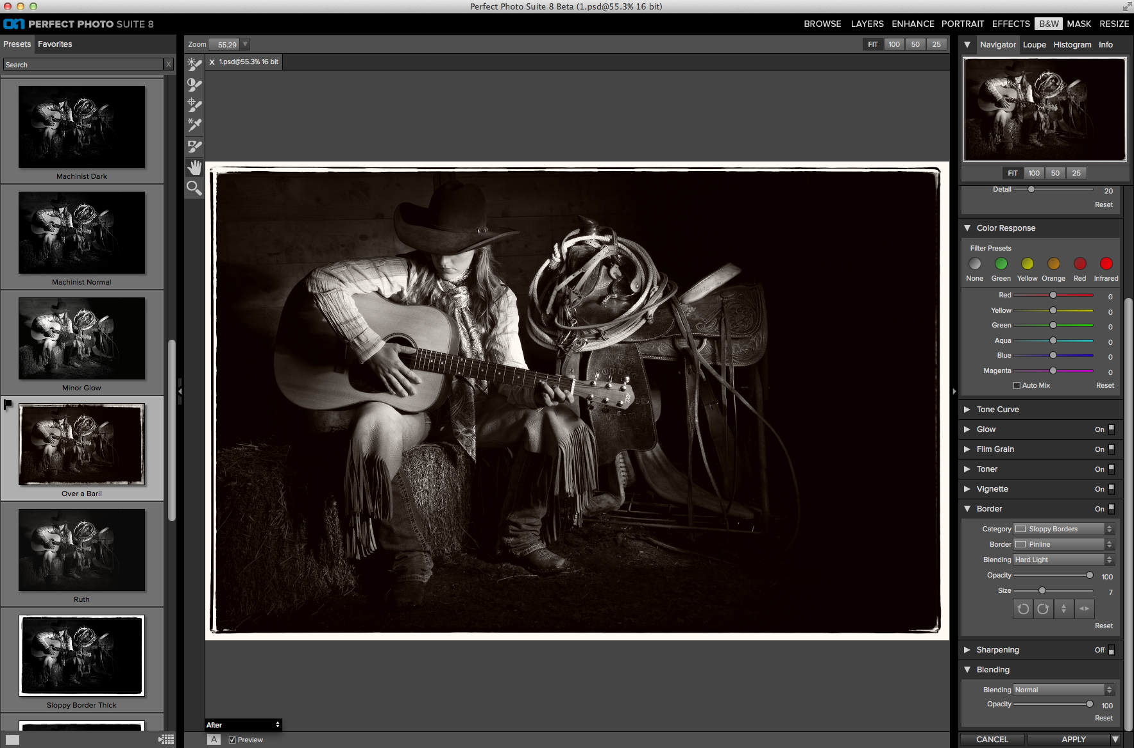
Task: Turn off the Film Grain effect
Action: coord(1112,449)
